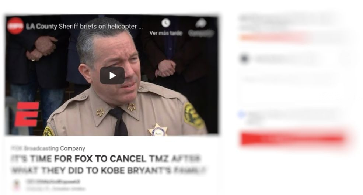Open the video title 'LA County Sheriff briefs on helicopter'
The height and width of the screenshot is (195, 363).
coord(84,27)
